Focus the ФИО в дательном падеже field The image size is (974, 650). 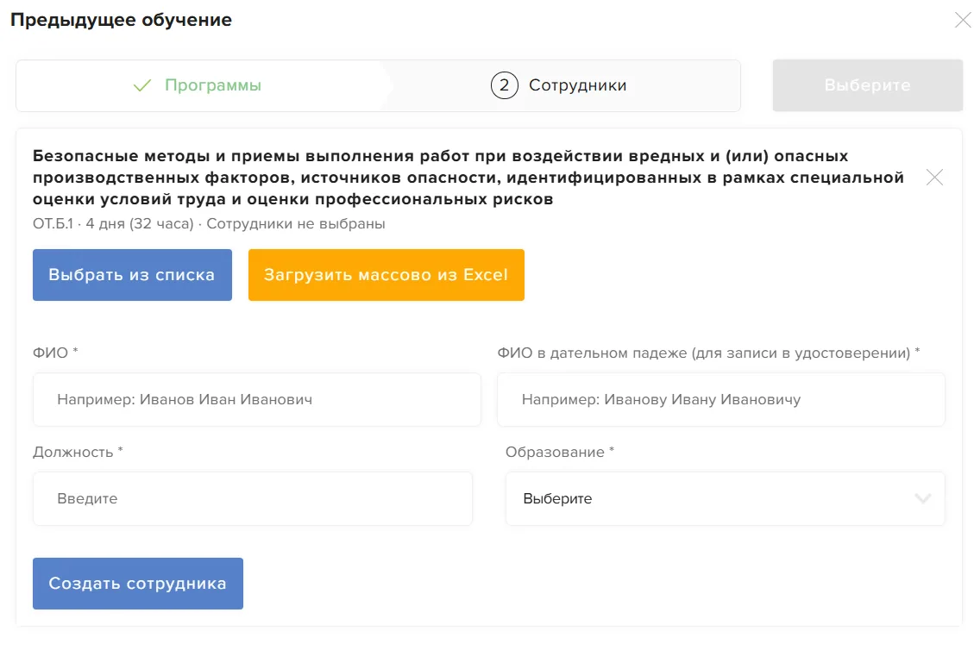(721, 400)
